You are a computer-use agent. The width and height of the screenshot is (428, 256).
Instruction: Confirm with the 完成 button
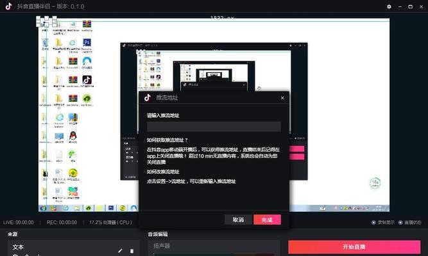pyautogui.click(x=267, y=220)
